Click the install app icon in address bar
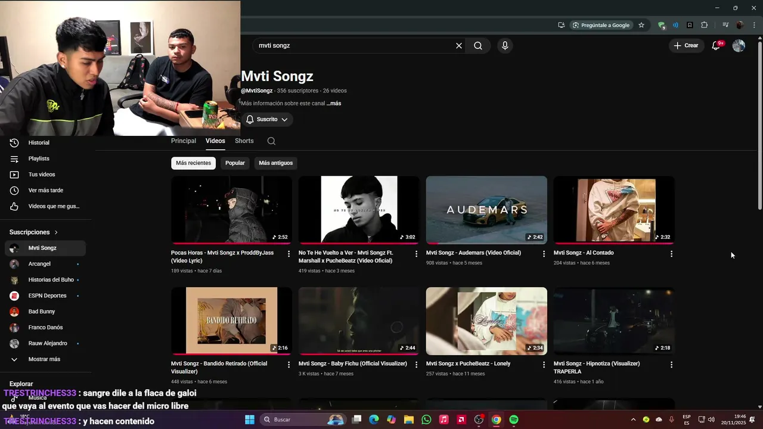The image size is (763, 429). point(562,25)
